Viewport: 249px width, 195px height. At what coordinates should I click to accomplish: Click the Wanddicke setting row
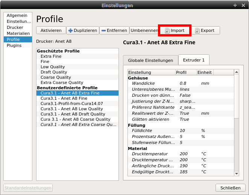pos(181,83)
